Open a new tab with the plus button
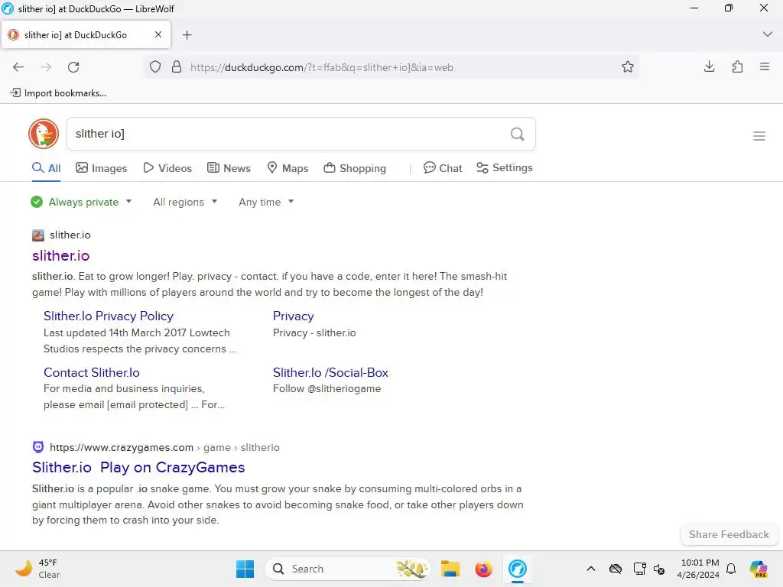This screenshot has height=587, width=783. [187, 35]
